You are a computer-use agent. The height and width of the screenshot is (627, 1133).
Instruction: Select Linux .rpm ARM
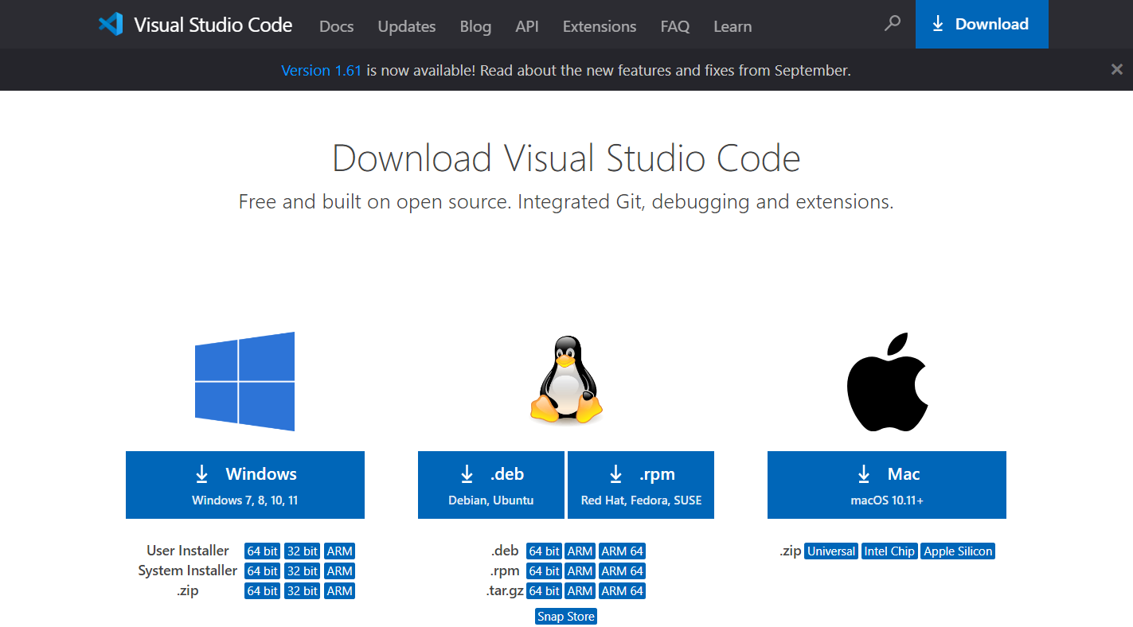[x=580, y=571]
